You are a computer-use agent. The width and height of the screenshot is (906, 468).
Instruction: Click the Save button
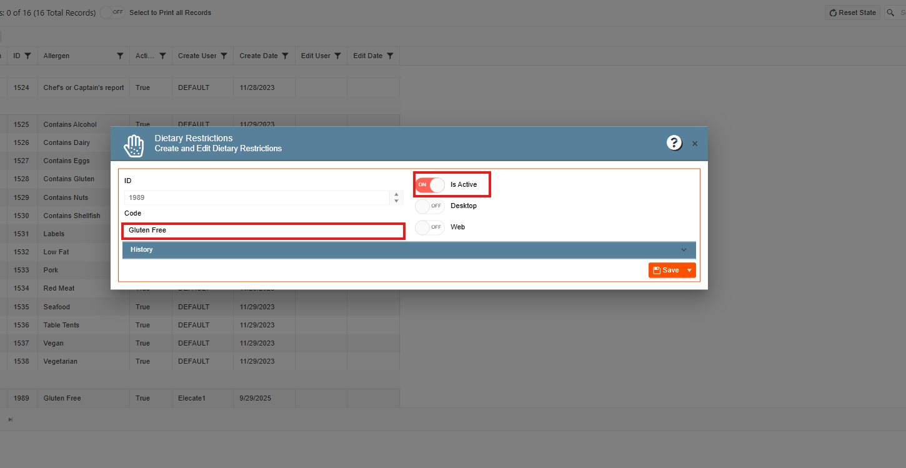pos(666,270)
